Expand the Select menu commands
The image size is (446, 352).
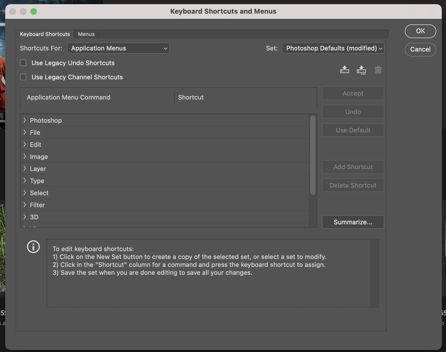pyautogui.click(x=25, y=193)
